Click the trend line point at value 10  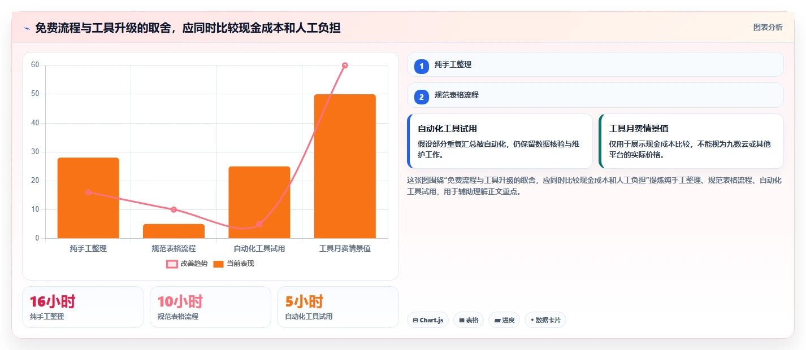[174, 209]
